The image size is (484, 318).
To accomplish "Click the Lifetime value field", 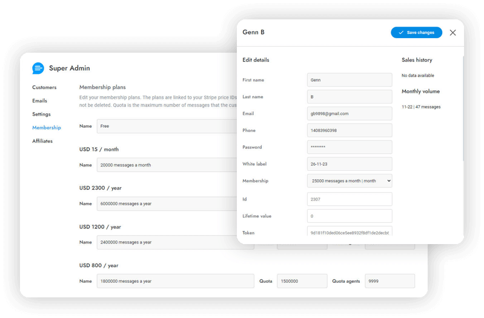I will (x=350, y=216).
